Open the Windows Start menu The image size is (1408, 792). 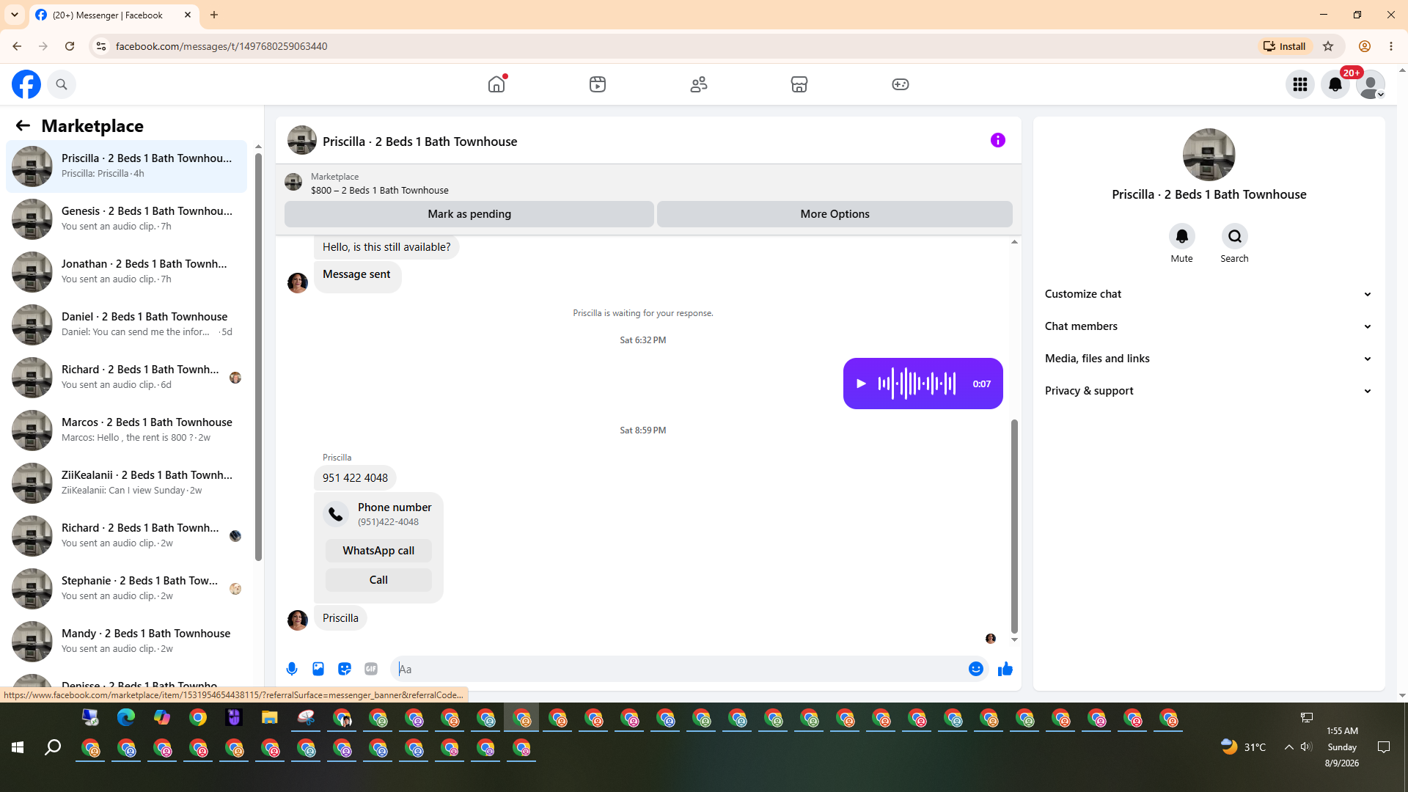click(x=18, y=747)
